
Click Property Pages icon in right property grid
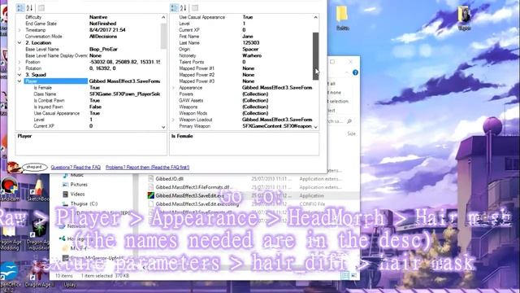(x=195, y=8)
